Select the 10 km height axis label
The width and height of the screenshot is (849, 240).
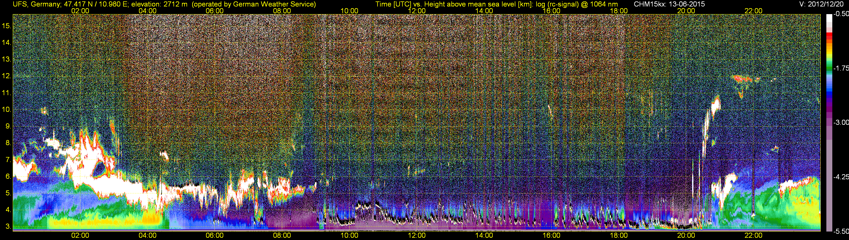click(x=6, y=110)
